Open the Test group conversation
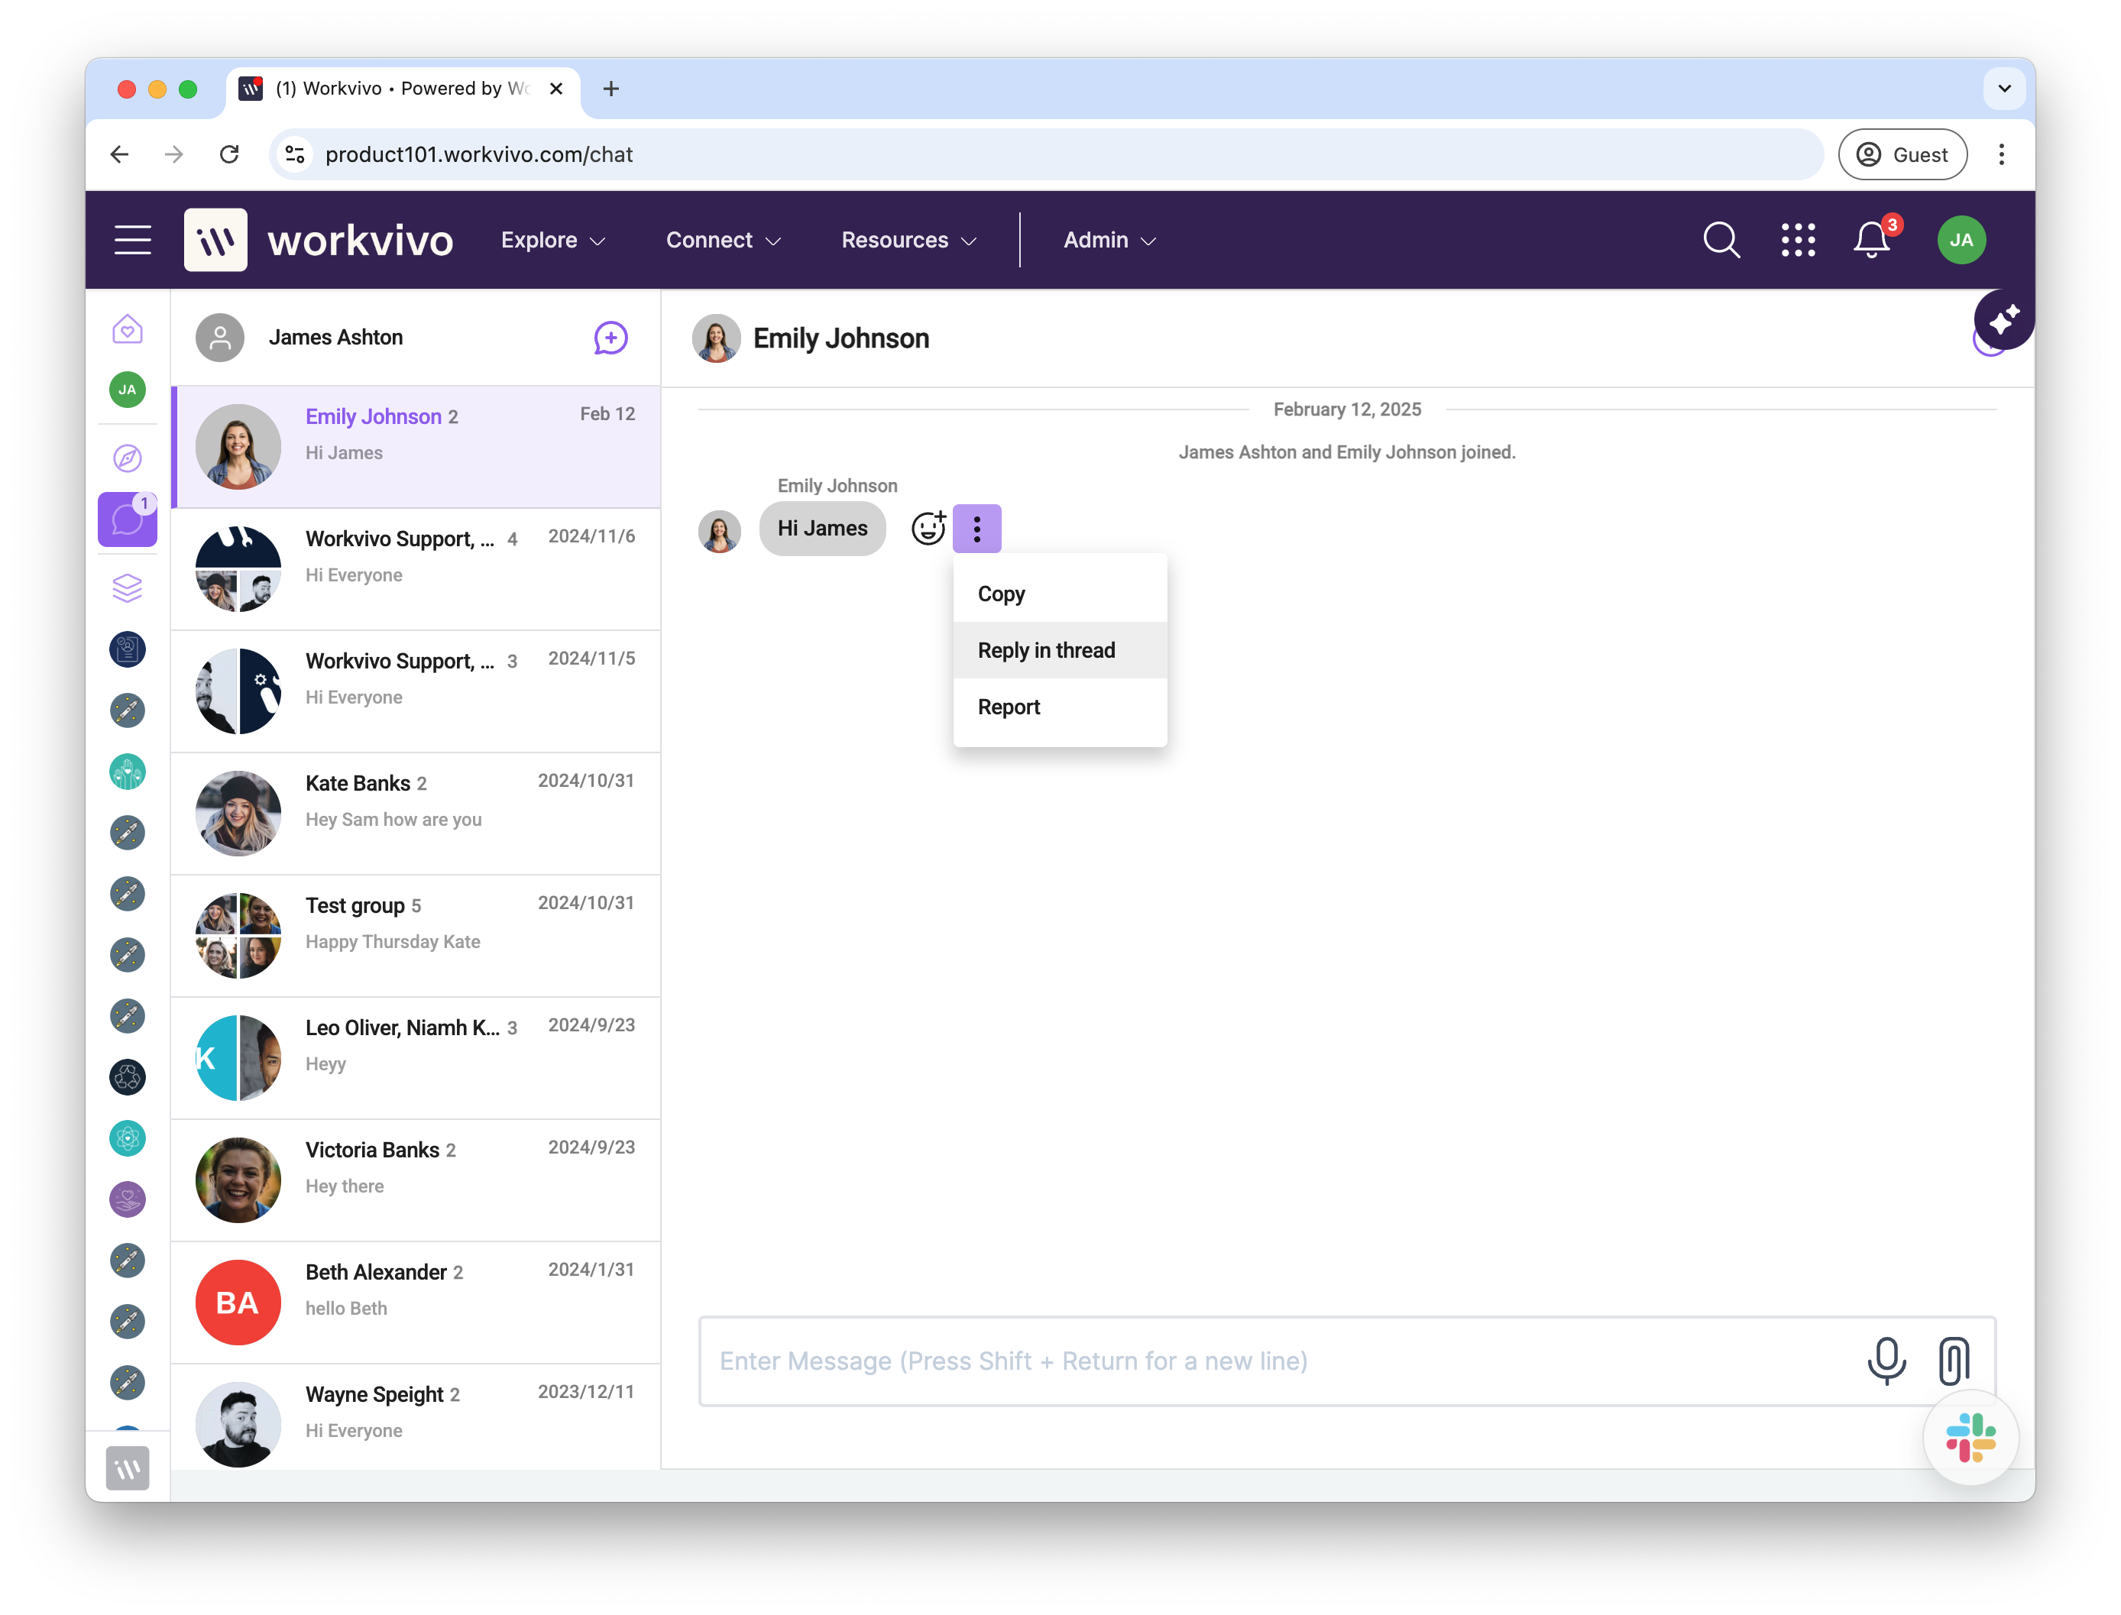Image resolution: width=2121 pixels, height=1615 pixels. click(x=416, y=935)
